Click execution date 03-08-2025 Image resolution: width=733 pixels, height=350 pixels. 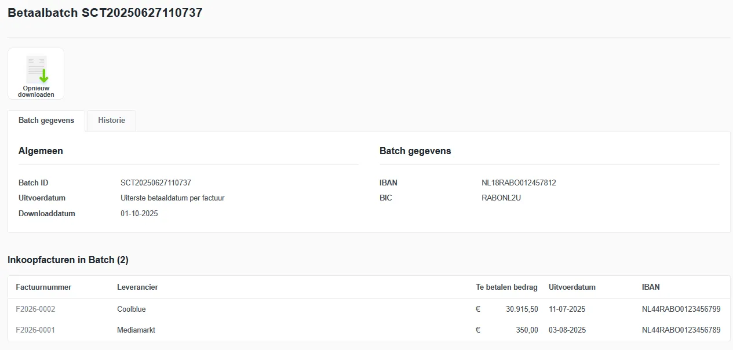pyautogui.click(x=567, y=330)
